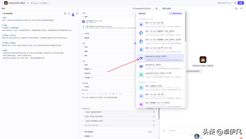Viewport: 246px width, 139px height.
Task: Click the prompt optimize icon in the persona header
Action: click(77, 13)
